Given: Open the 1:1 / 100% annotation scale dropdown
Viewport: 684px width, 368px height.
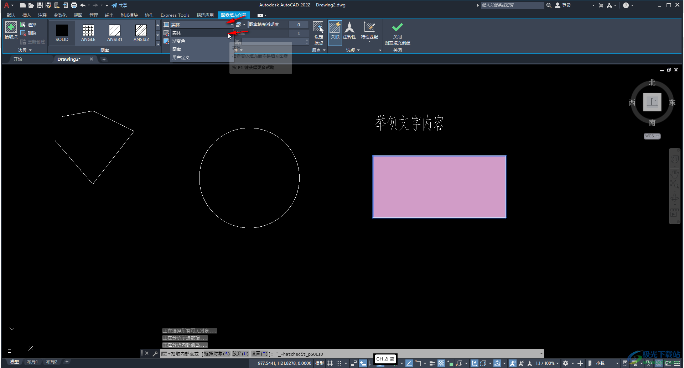Looking at the screenshot, I should [548, 363].
